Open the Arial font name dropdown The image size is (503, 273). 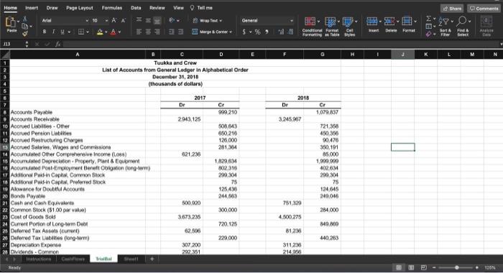coord(87,21)
